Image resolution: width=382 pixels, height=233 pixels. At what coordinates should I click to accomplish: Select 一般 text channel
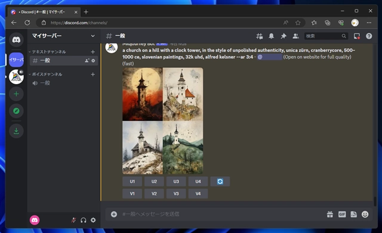(64, 61)
